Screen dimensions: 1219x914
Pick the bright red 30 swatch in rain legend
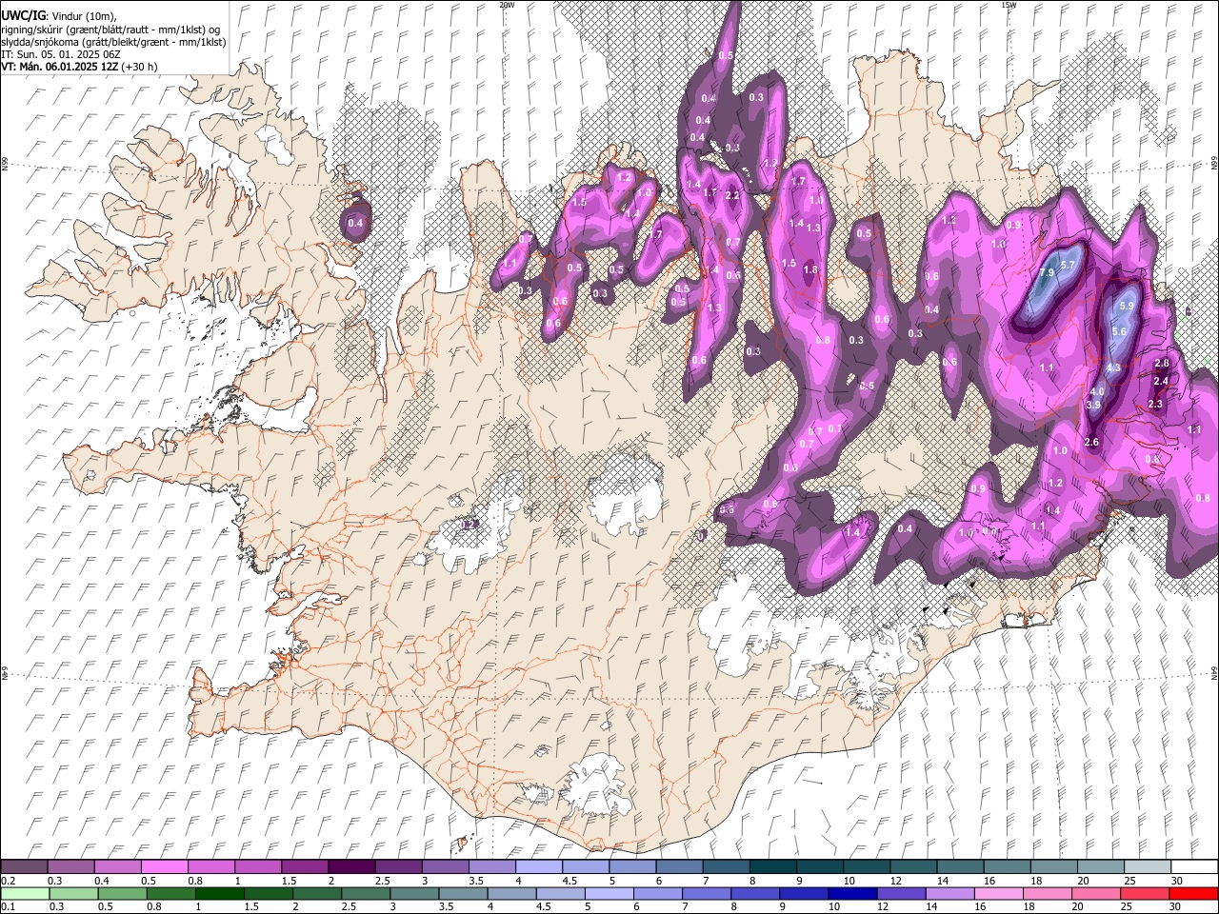1193,893
